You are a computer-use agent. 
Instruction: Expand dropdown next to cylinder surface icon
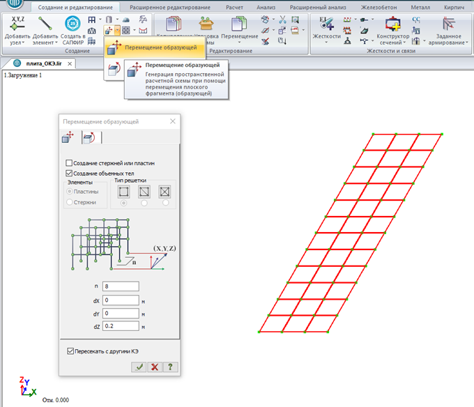pos(117,20)
